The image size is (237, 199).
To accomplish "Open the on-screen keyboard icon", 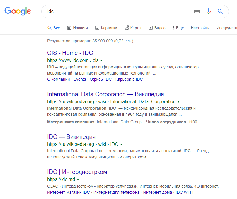I will tap(197, 11).
